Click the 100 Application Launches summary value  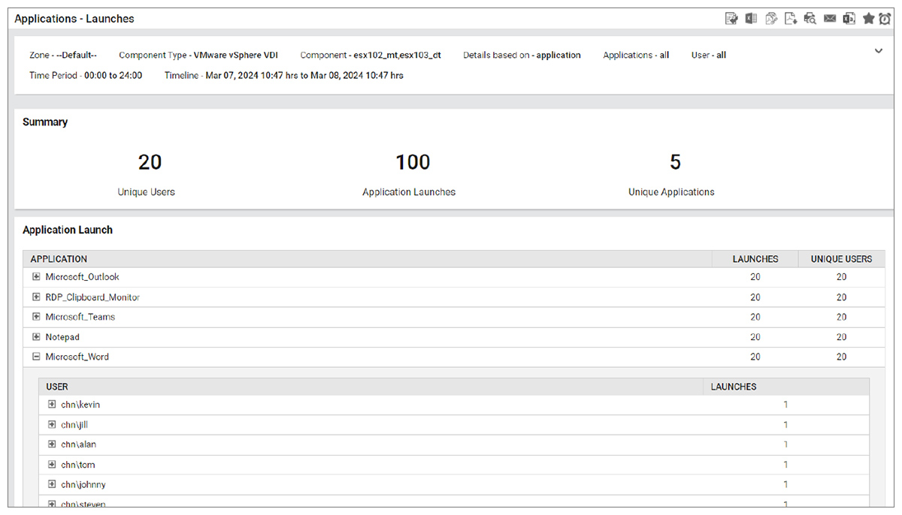pos(413,162)
